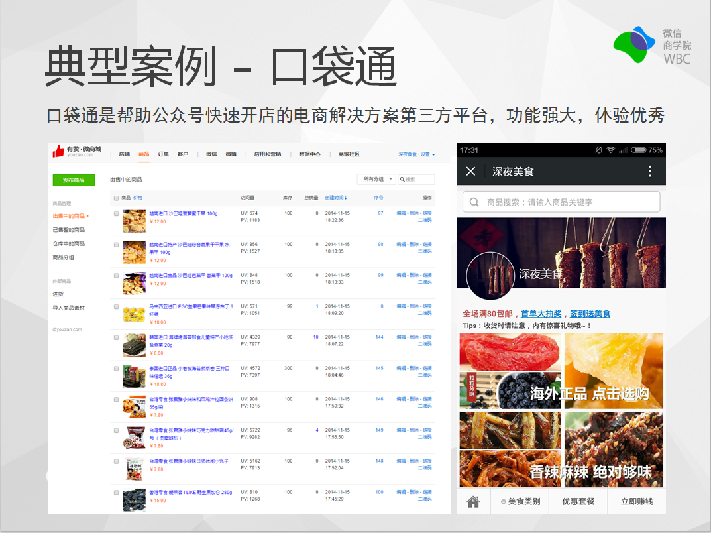Open the thumbnail of the 18:09:20 jelly cups product
Screen dimensions: 711x533
134,314
